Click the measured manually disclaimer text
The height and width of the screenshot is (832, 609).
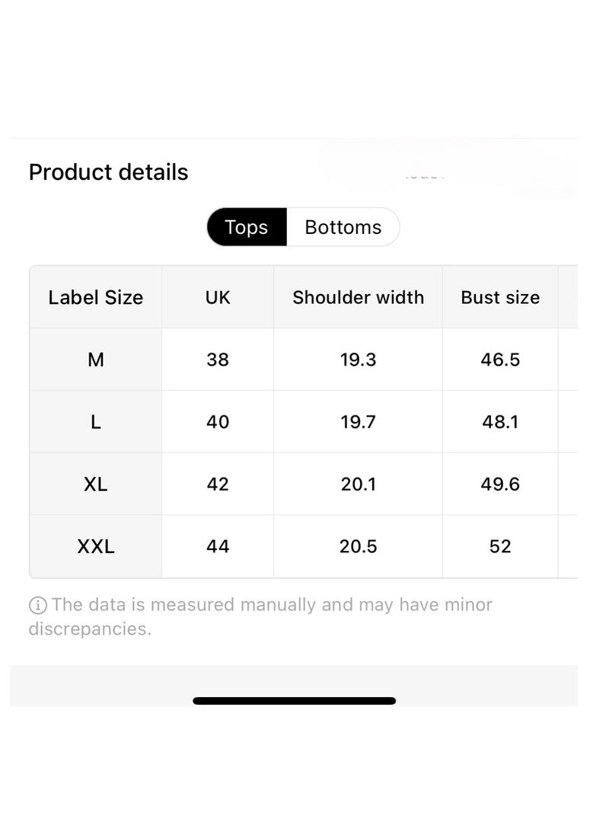click(261, 616)
